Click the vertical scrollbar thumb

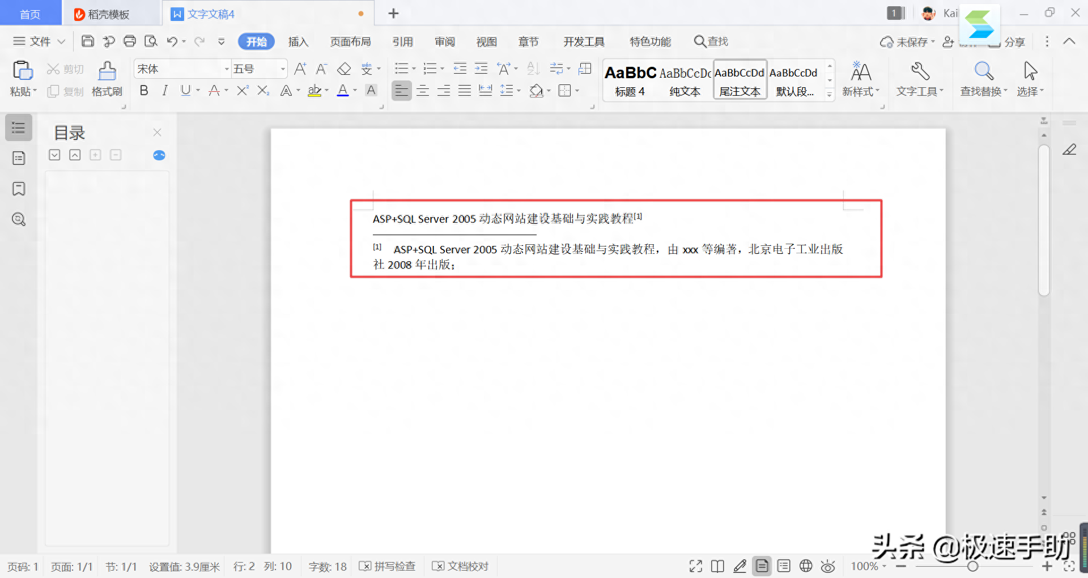click(x=1044, y=220)
